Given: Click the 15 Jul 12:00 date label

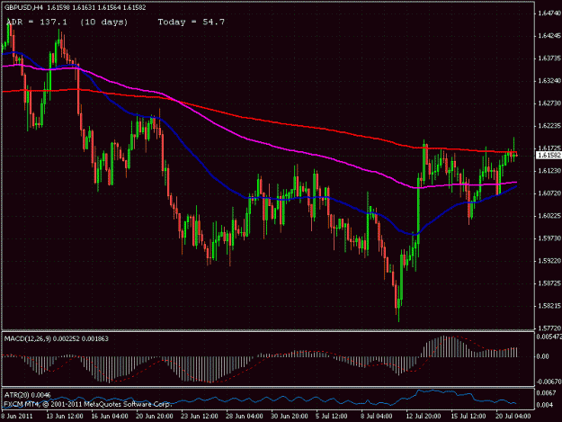Looking at the screenshot, I should [x=468, y=417].
